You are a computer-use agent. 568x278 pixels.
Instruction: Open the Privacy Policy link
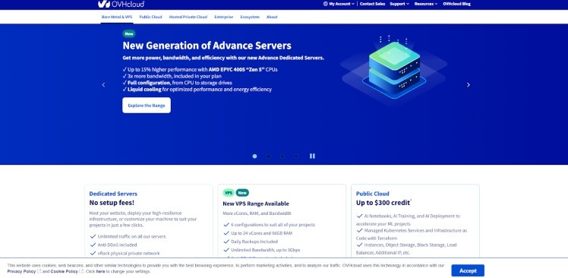(21, 271)
